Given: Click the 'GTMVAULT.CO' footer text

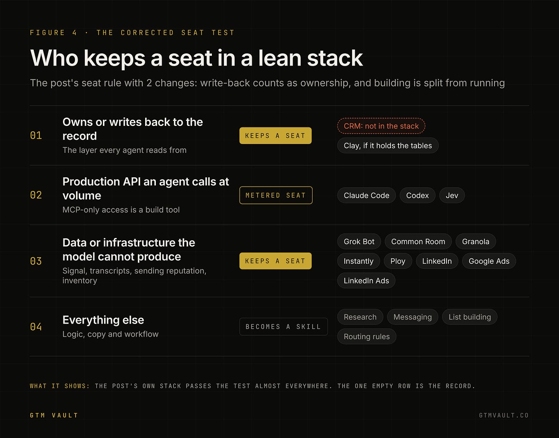Looking at the screenshot, I should (x=504, y=415).
